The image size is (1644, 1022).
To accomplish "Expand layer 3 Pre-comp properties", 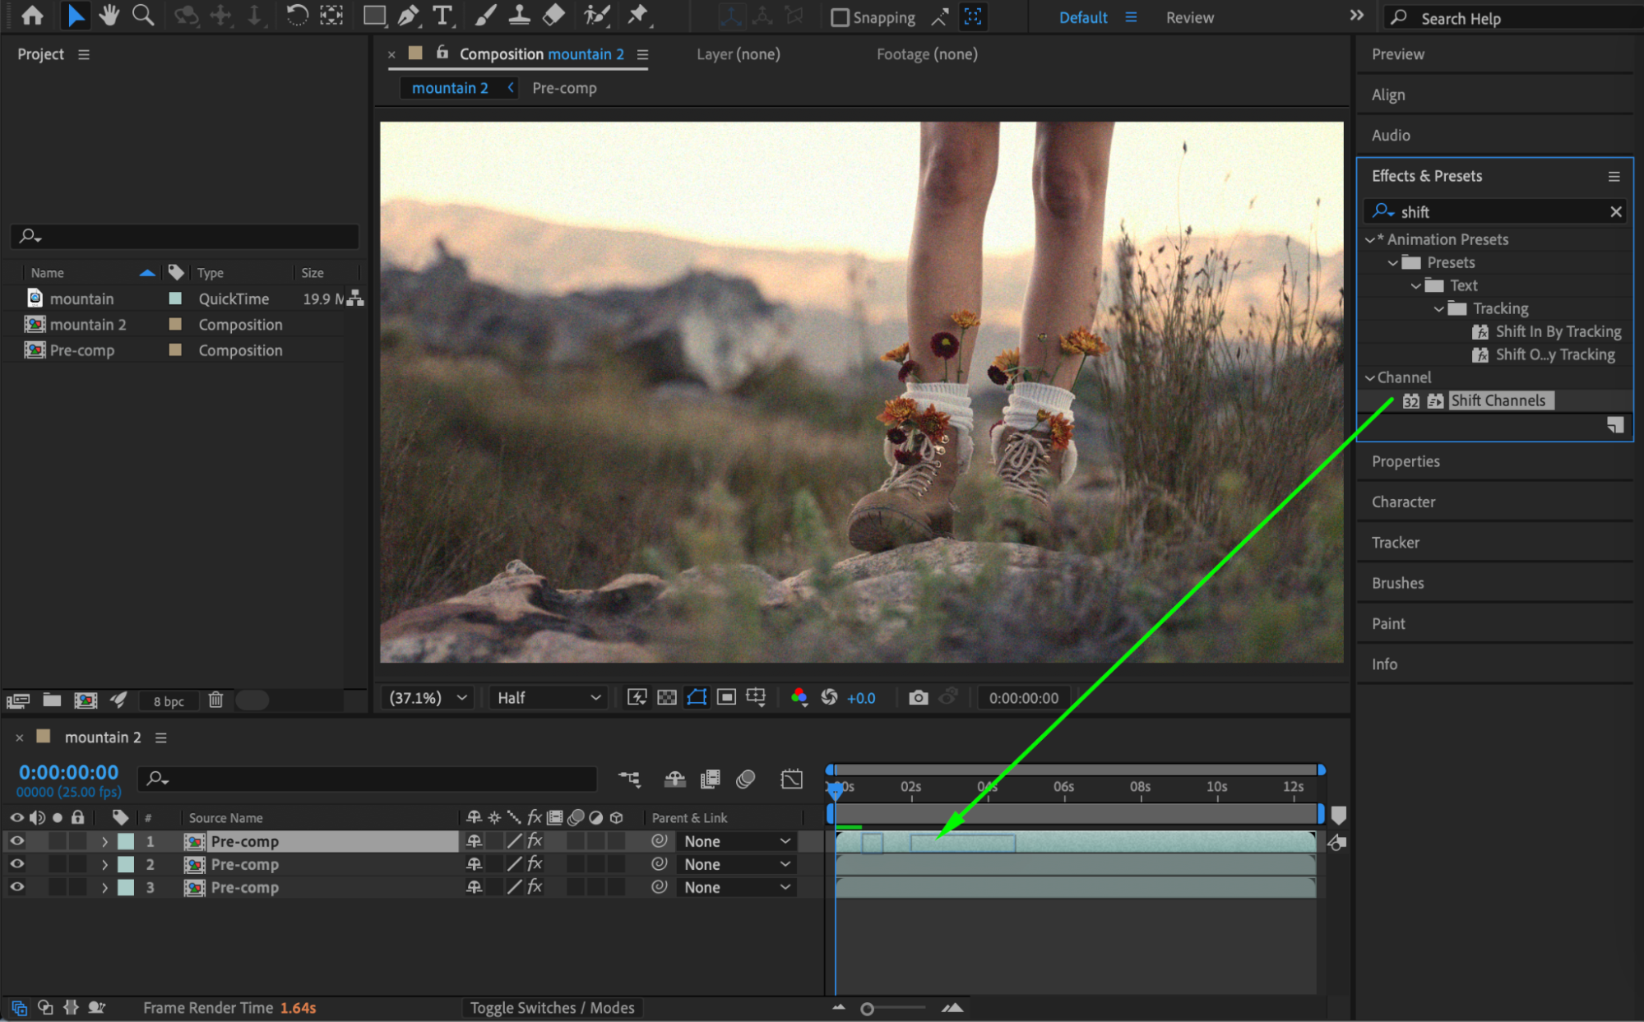I will tap(104, 887).
